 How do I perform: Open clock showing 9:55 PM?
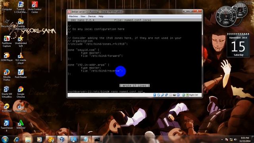pos(245,139)
